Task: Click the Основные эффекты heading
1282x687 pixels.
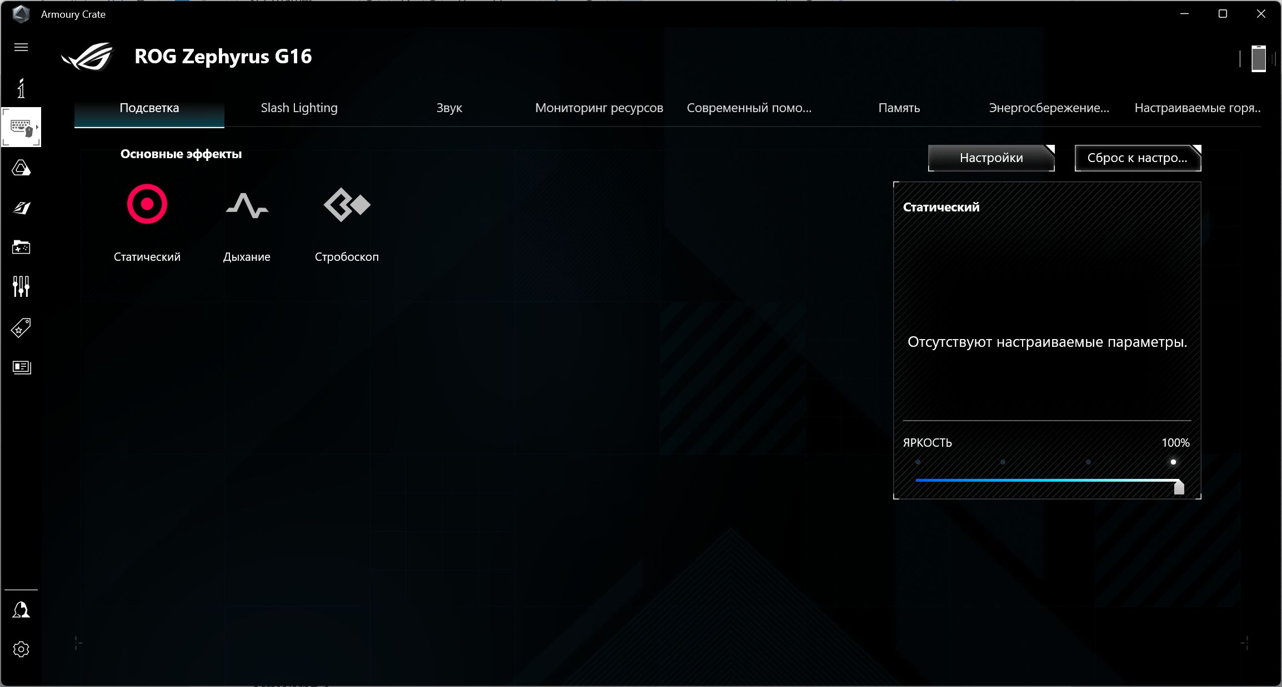Action: (181, 154)
